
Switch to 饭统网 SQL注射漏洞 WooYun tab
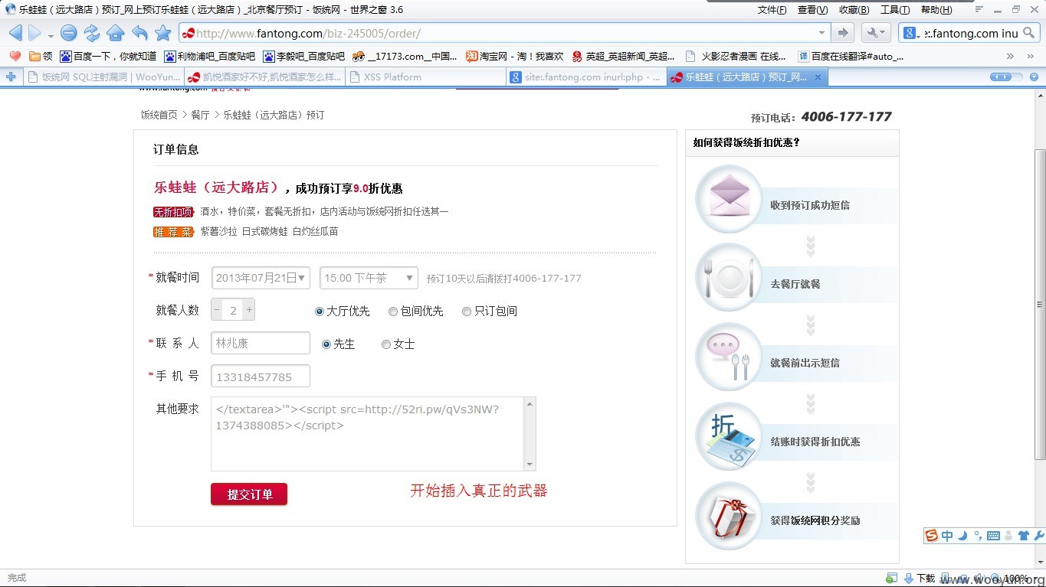pyautogui.click(x=104, y=77)
